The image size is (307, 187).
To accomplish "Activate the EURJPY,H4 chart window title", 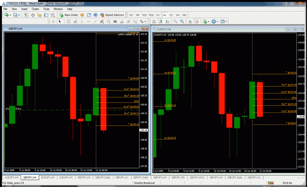I will [164, 30].
